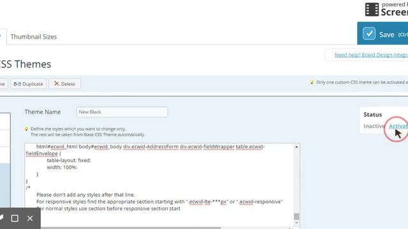Viewport: 408px width, 229px height.
Task: Click the 'Inactive' status text
Action: point(374,126)
